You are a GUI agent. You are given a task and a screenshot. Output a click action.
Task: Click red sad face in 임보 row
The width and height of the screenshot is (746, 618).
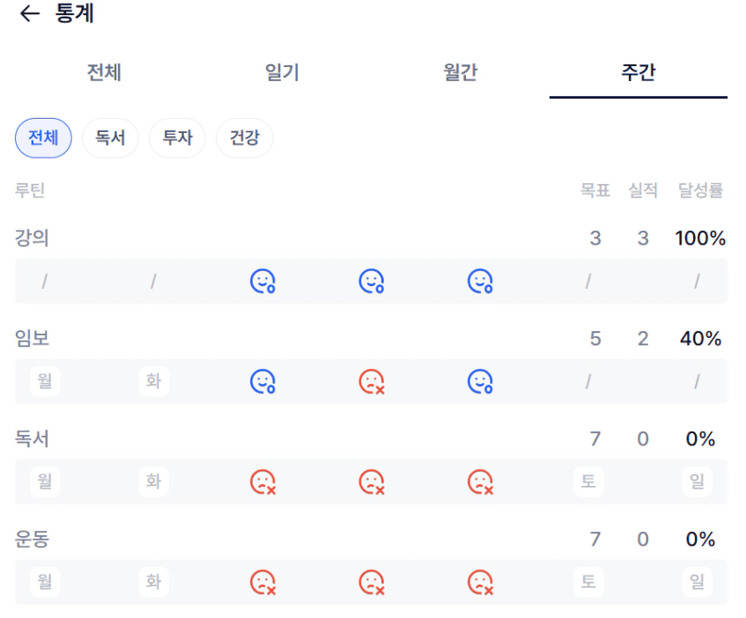click(x=372, y=382)
